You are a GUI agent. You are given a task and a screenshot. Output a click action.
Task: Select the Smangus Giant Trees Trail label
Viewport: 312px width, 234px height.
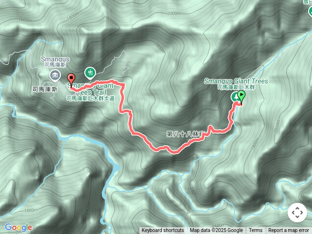click(x=91, y=92)
